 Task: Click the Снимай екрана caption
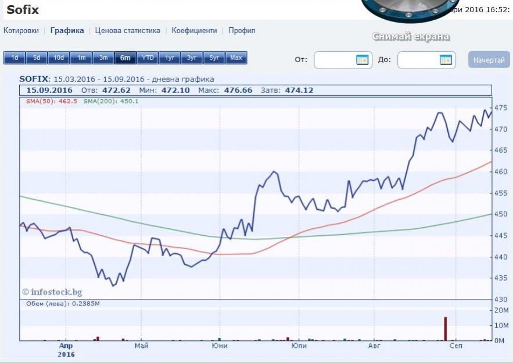(411, 37)
